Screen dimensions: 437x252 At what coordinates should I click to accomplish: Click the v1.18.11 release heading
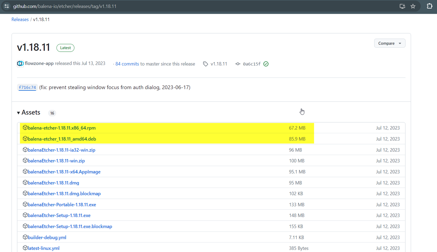33,47
